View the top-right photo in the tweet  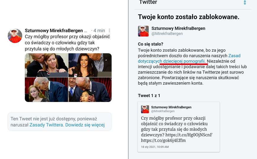click(90, 65)
